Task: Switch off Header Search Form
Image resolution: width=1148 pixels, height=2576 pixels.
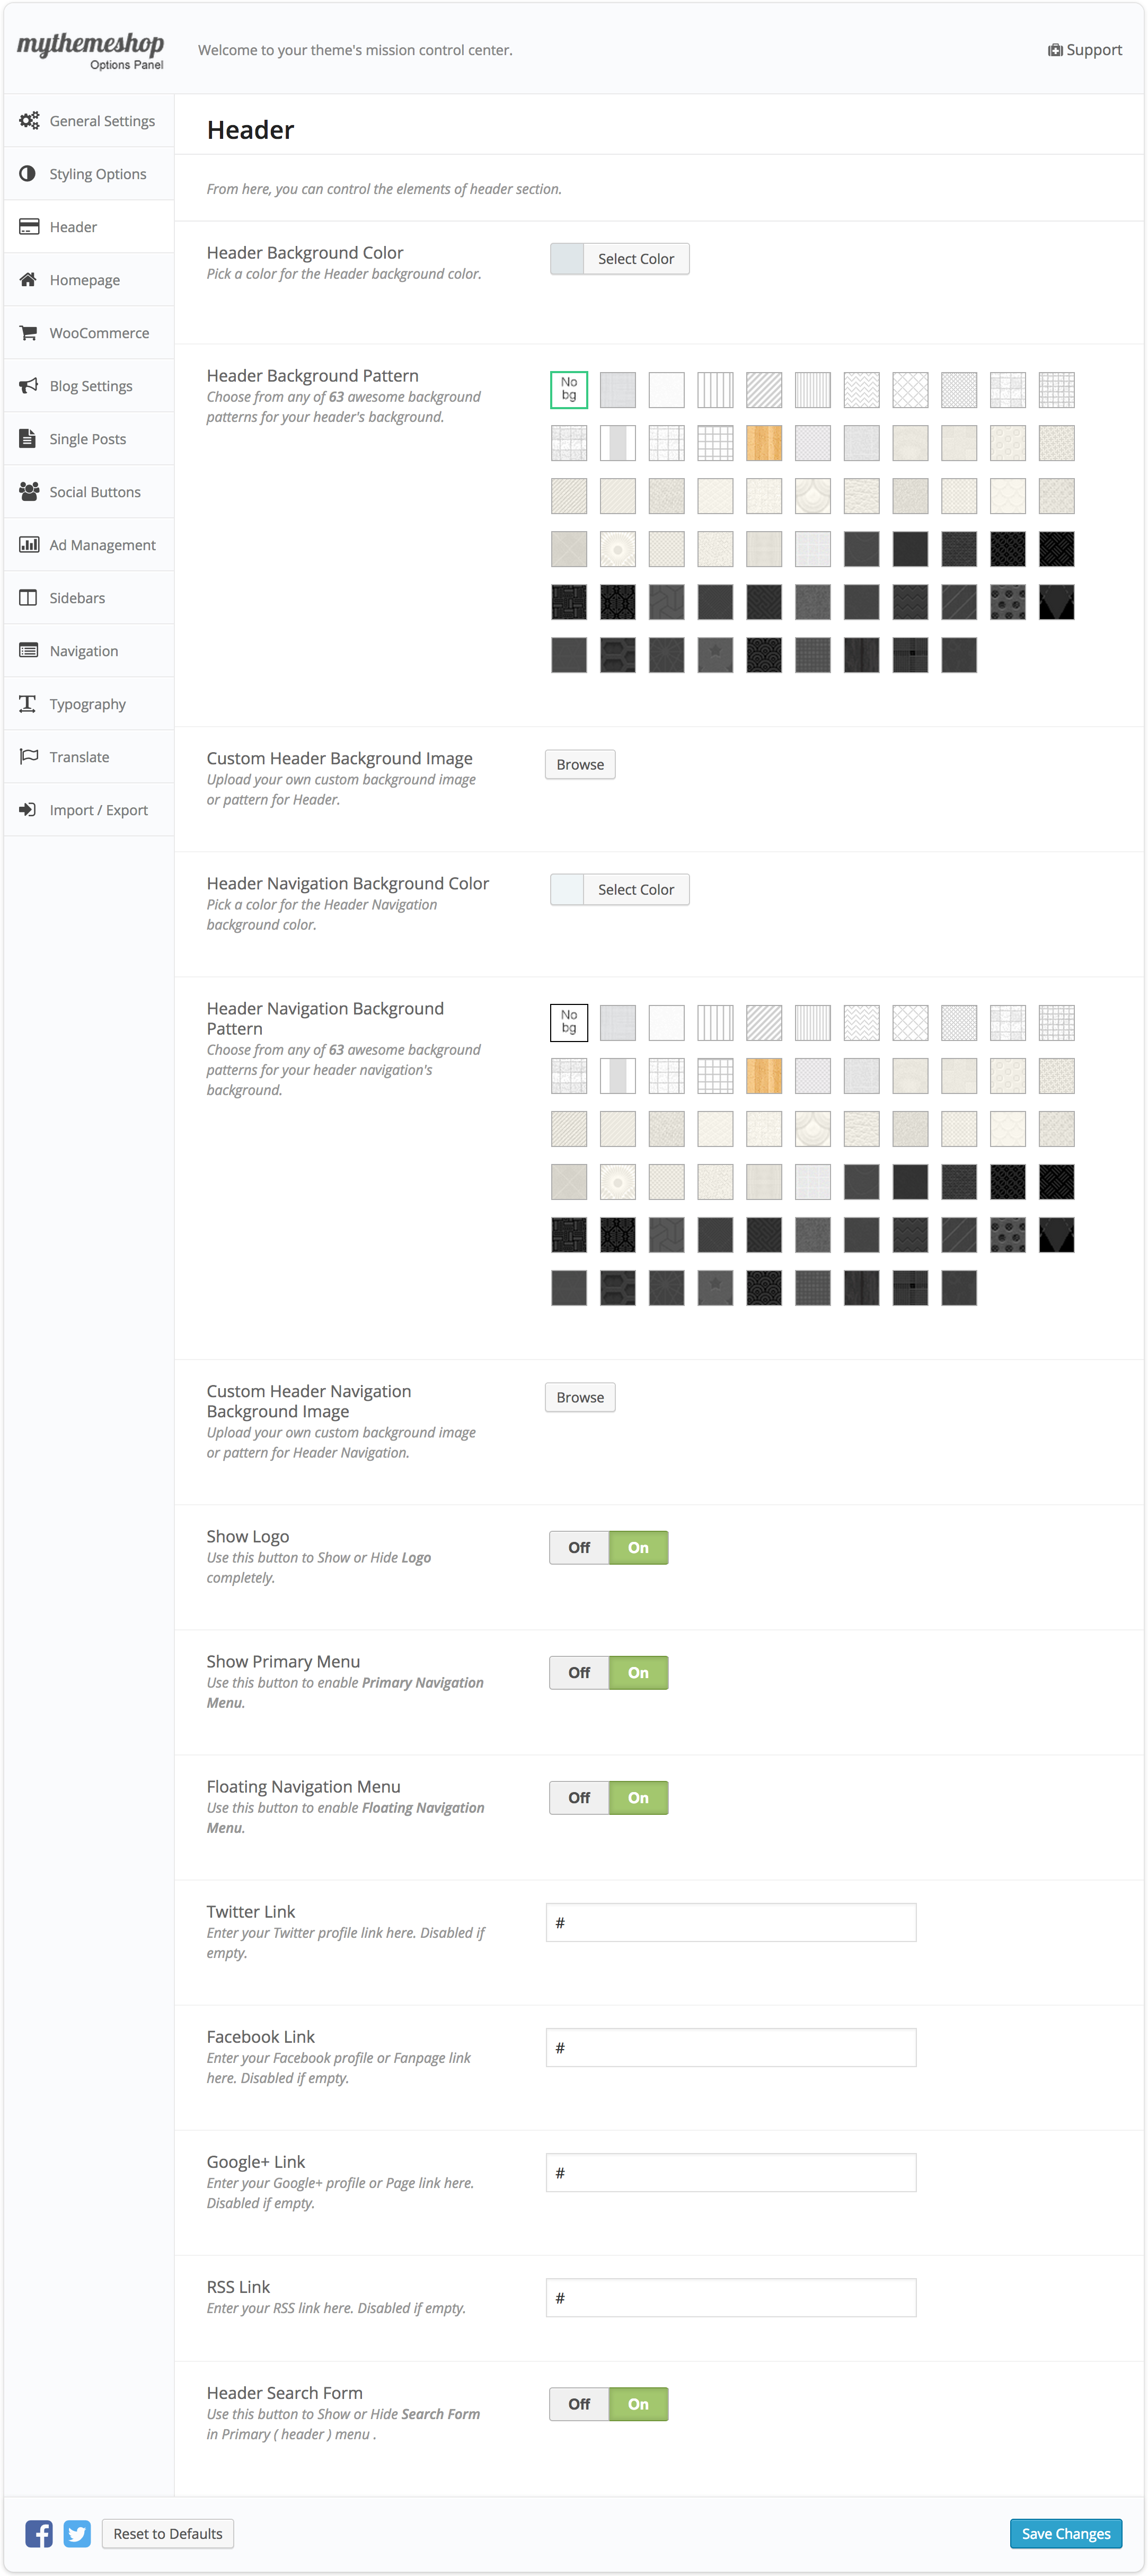Action: click(x=579, y=2403)
